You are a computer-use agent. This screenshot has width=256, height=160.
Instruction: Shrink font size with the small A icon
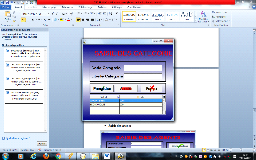point(57,14)
